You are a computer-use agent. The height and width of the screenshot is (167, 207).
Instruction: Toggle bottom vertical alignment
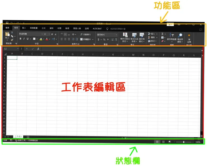tap(69, 35)
